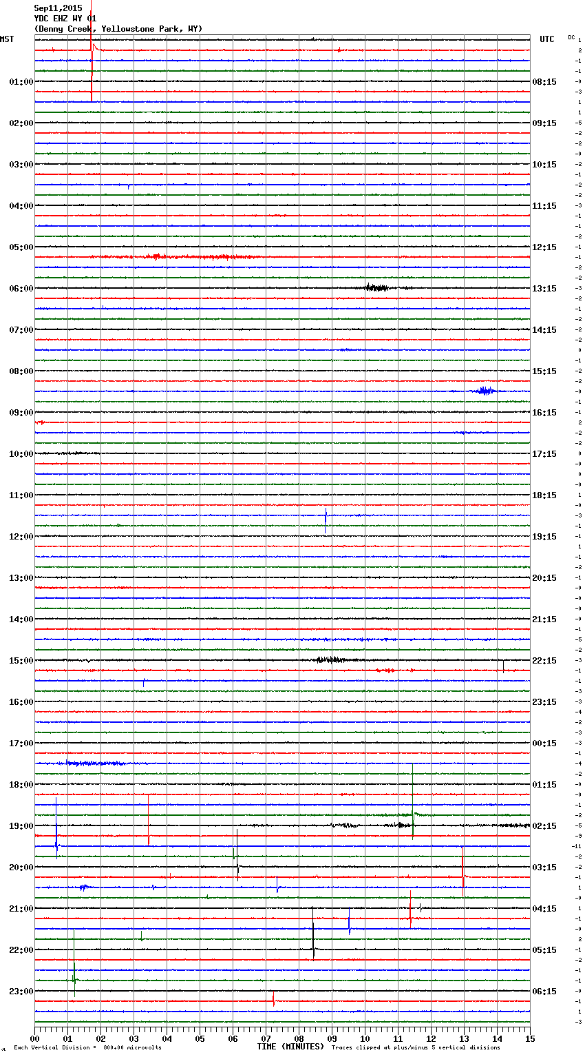Click the 08 minute axis tick label
This screenshot has width=585, height=1057.
(x=299, y=1038)
